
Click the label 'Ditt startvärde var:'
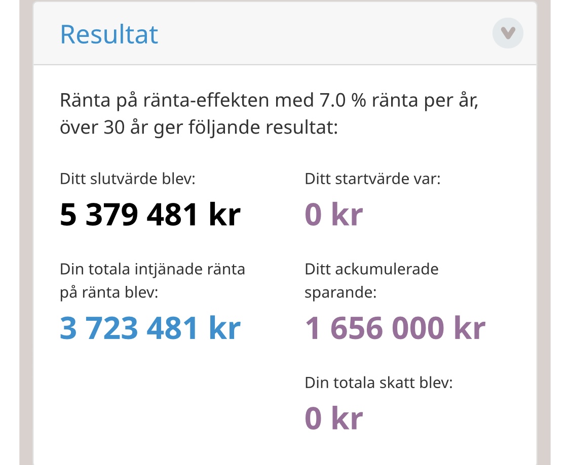pyautogui.click(x=372, y=179)
